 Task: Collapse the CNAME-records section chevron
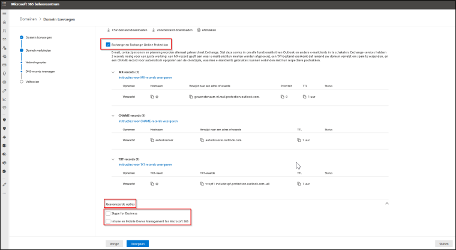click(x=113, y=115)
